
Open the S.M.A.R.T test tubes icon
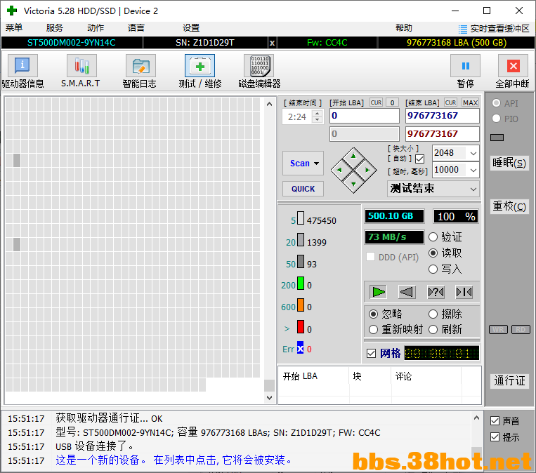(81, 65)
